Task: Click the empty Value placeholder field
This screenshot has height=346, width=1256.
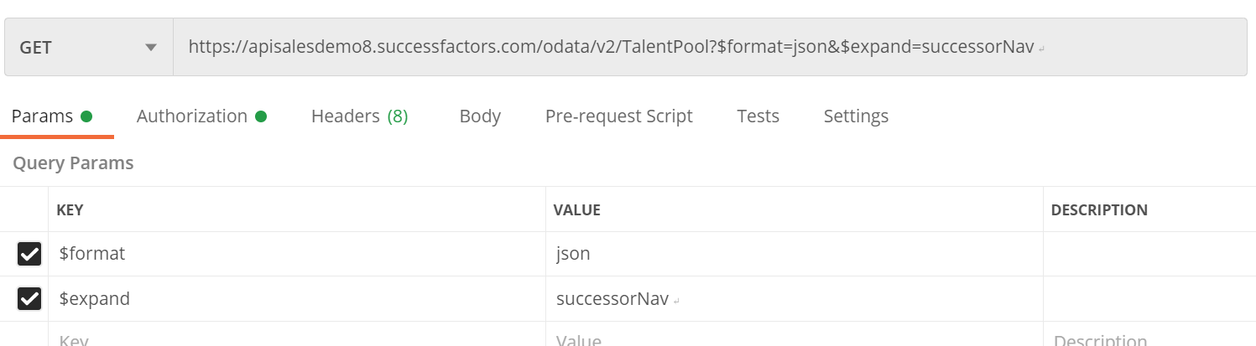Action: [795, 337]
